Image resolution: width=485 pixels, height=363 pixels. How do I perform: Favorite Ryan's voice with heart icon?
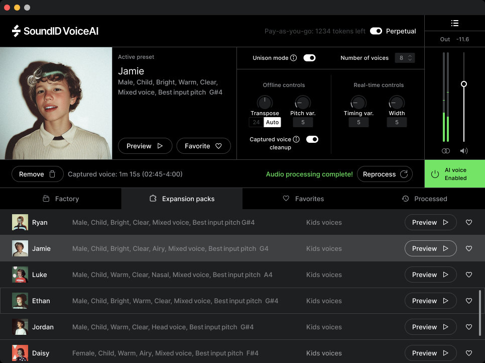(469, 222)
